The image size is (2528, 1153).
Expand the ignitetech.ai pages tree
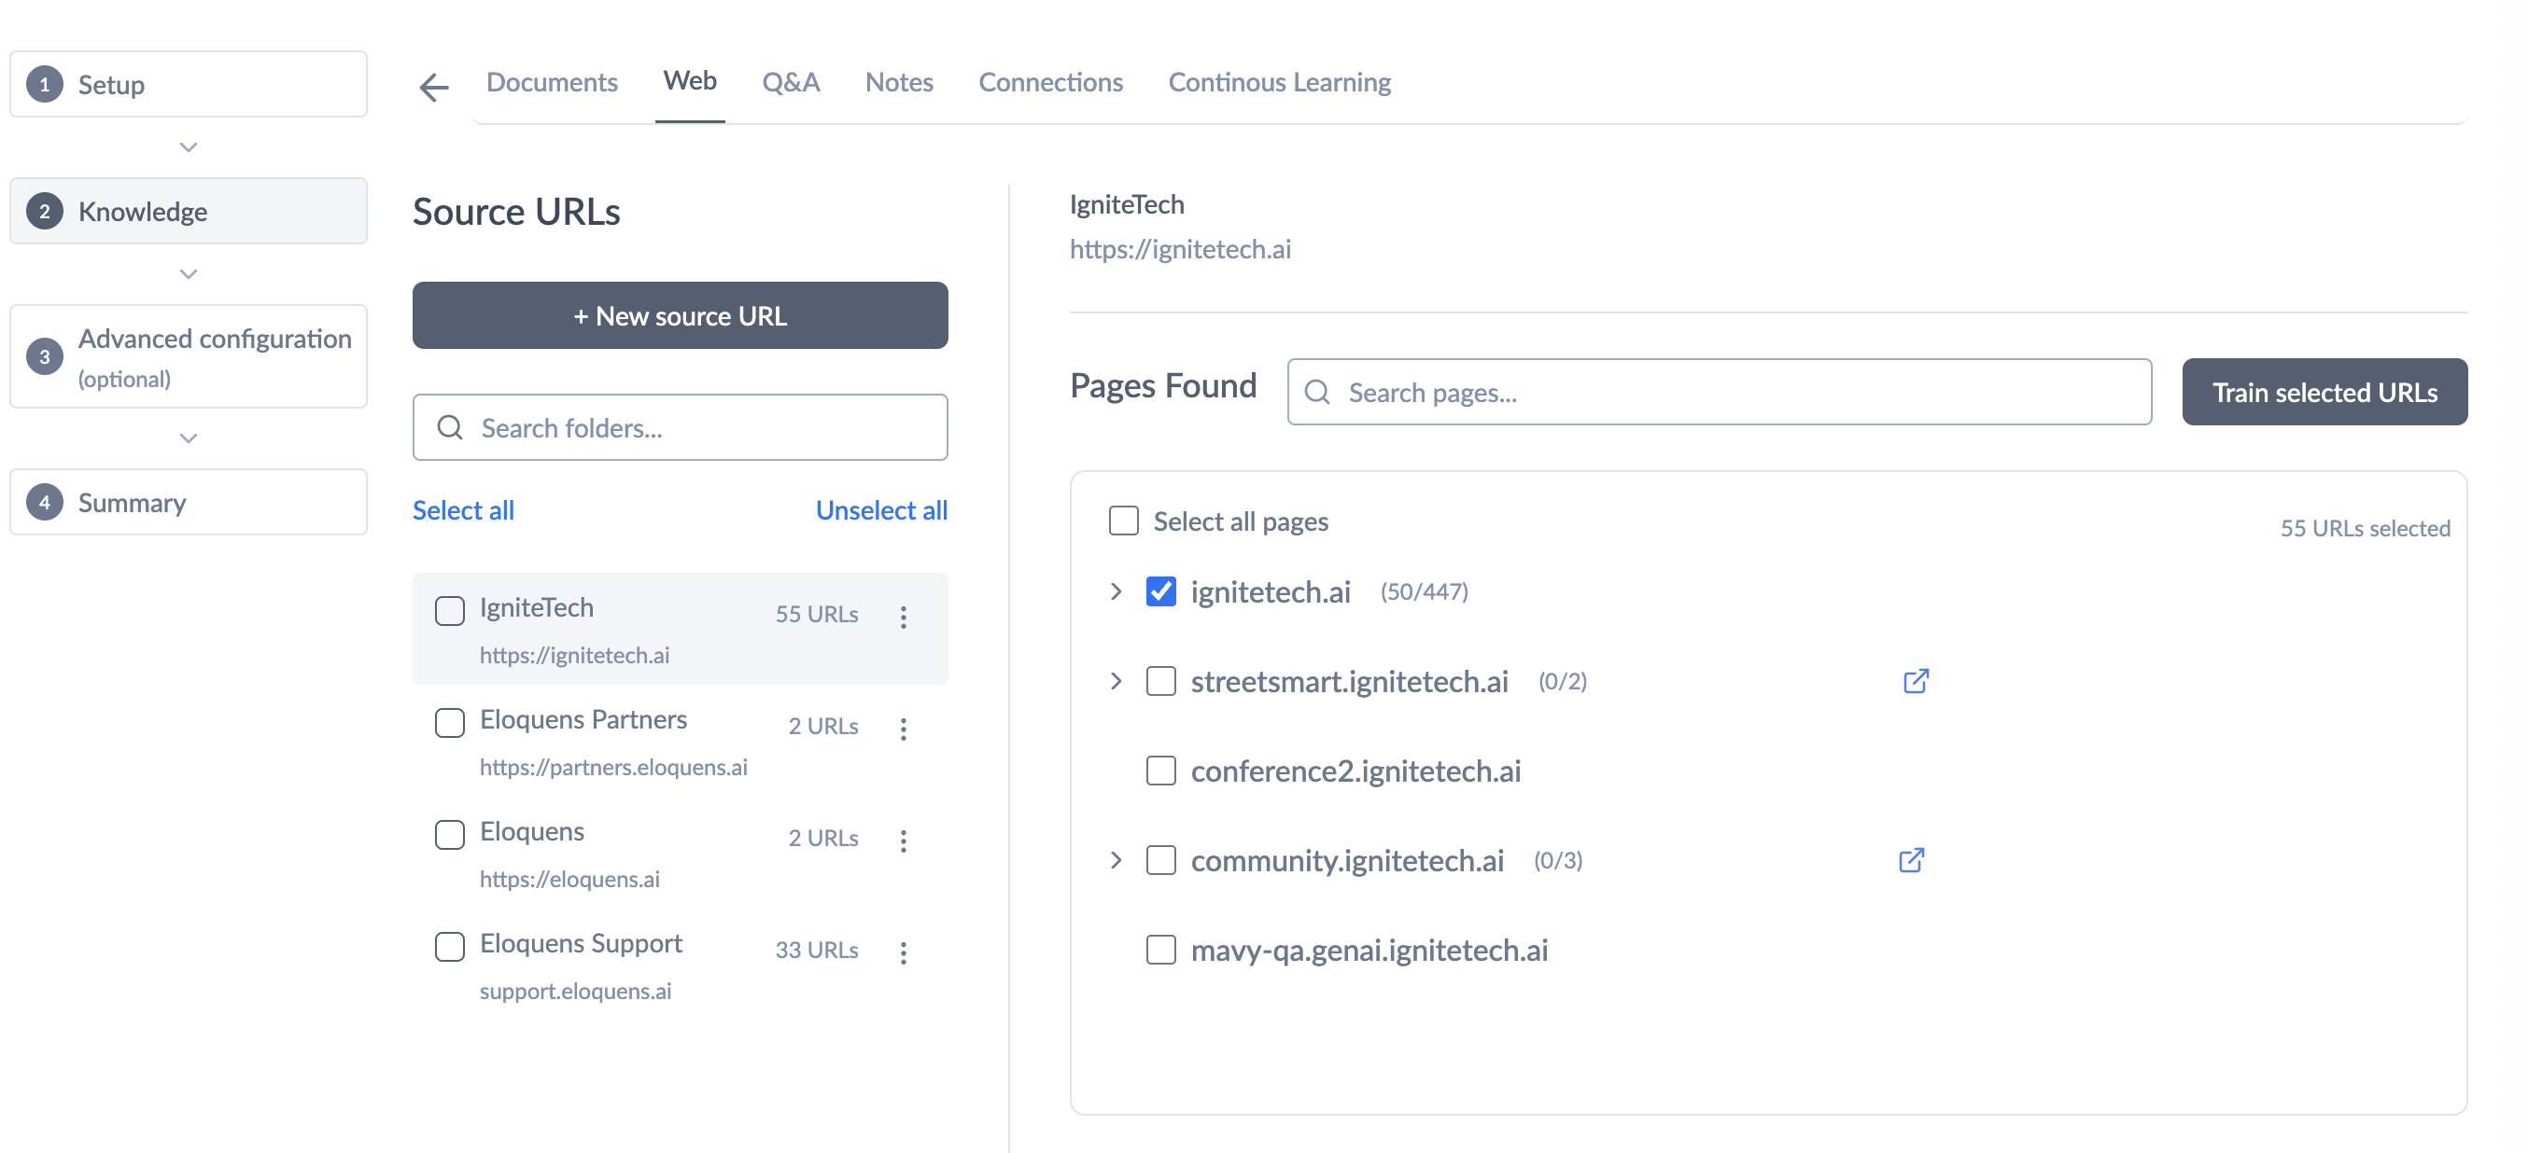[x=1116, y=591]
